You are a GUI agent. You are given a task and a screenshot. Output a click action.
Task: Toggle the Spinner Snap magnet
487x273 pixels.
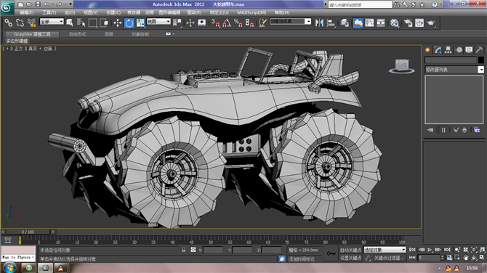pyautogui.click(x=250, y=23)
